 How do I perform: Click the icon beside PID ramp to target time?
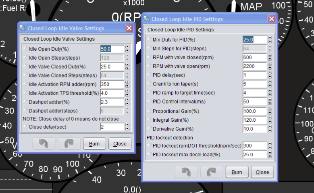[150, 92]
